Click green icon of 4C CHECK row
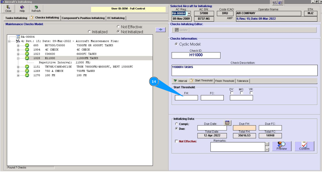 point(27,50)
